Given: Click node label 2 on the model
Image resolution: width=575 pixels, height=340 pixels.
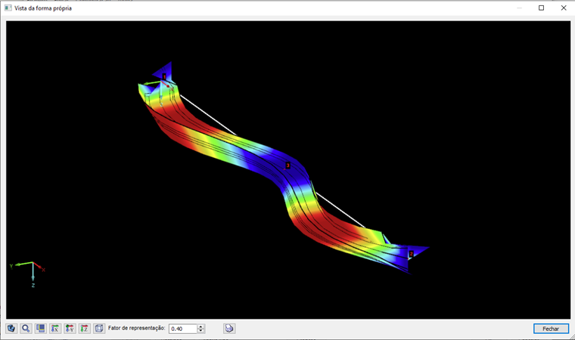Looking at the screenshot, I should [411, 254].
